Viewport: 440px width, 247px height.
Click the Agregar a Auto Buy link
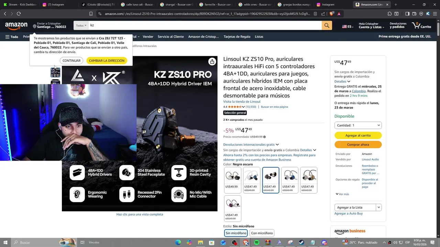[349, 213]
